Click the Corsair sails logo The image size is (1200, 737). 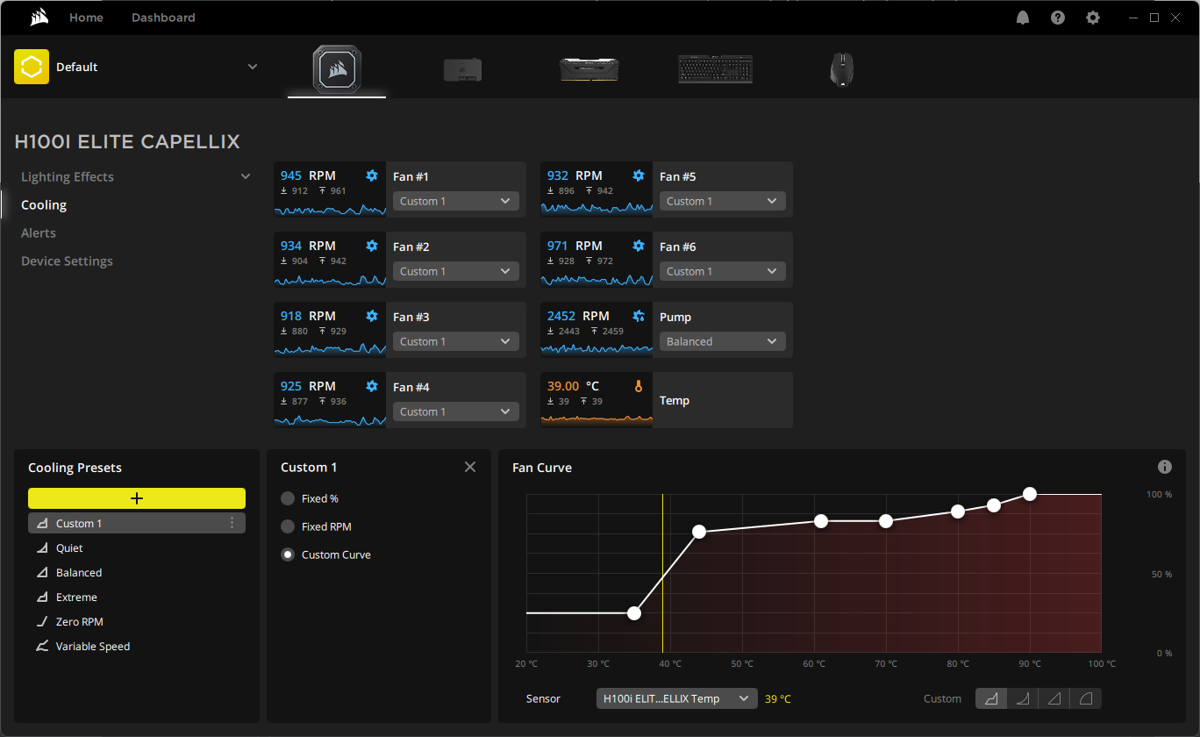coord(39,18)
